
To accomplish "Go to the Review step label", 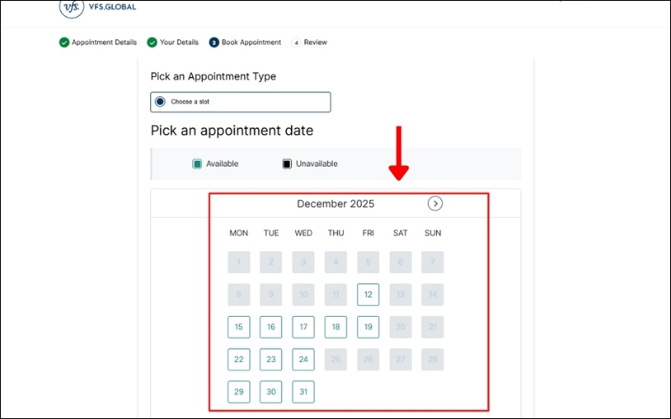I will pyautogui.click(x=315, y=43).
